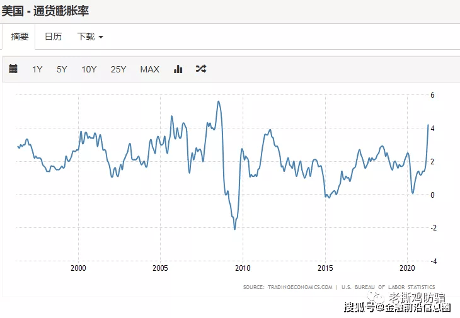The image size is (460, 318).
Task: Show the MAX historical range
Action: click(149, 69)
